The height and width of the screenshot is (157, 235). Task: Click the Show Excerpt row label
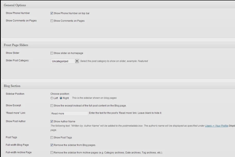(x=13, y=106)
